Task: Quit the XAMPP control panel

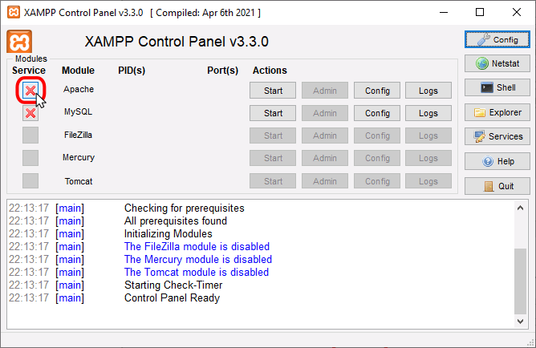Action: (497, 186)
